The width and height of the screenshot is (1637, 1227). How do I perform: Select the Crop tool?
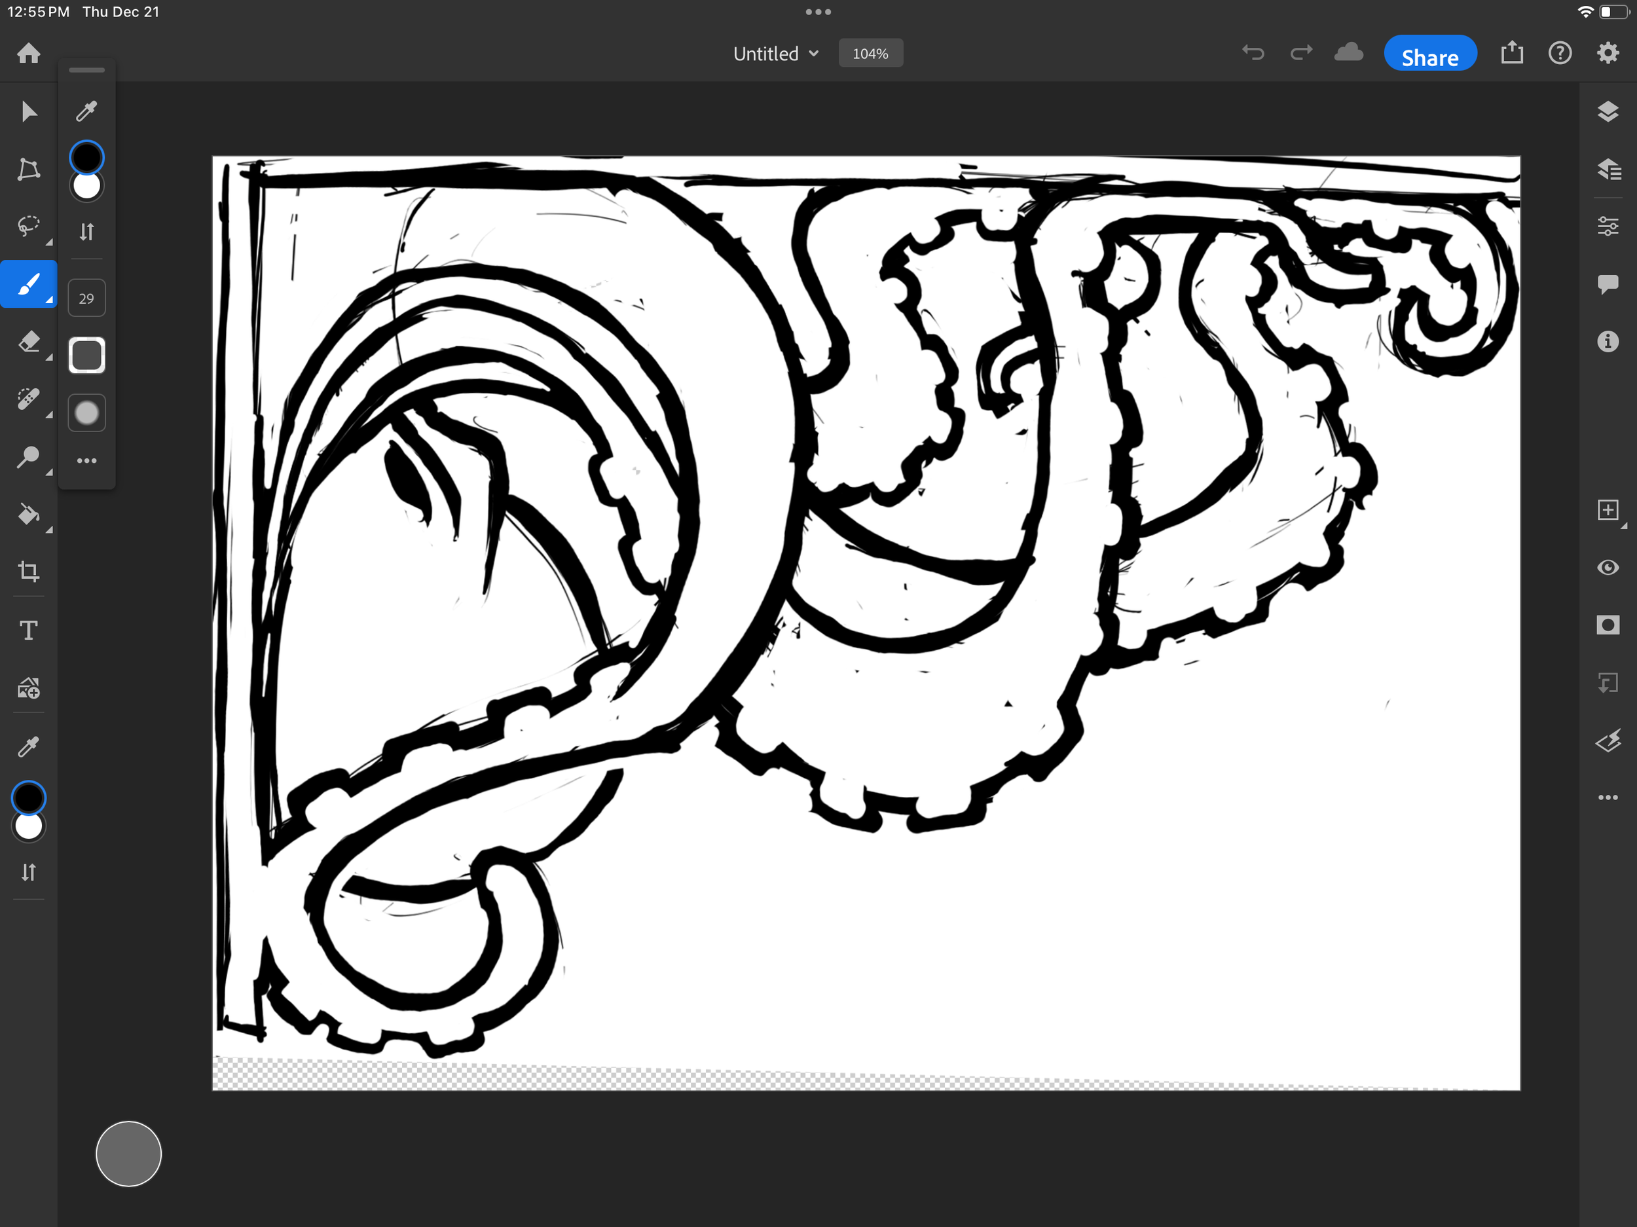pyautogui.click(x=28, y=572)
